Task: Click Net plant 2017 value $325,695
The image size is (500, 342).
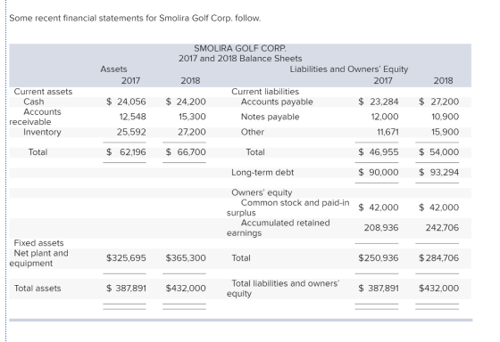Action: pos(126,257)
